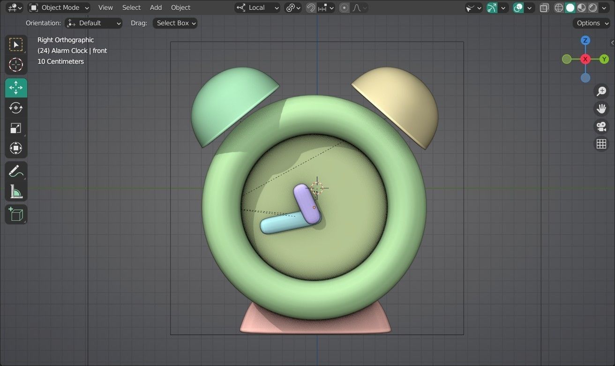Open the Add menu

coord(156,7)
